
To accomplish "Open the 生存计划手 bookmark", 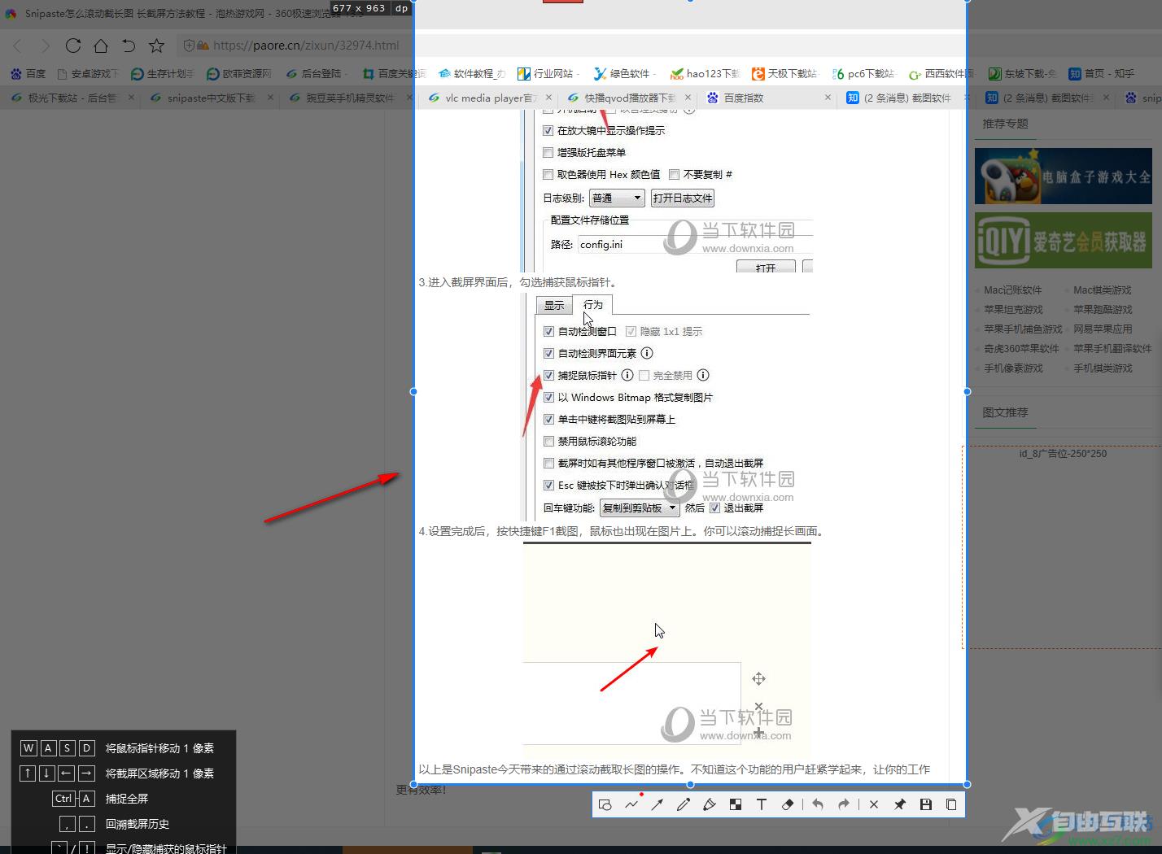I will point(163,73).
